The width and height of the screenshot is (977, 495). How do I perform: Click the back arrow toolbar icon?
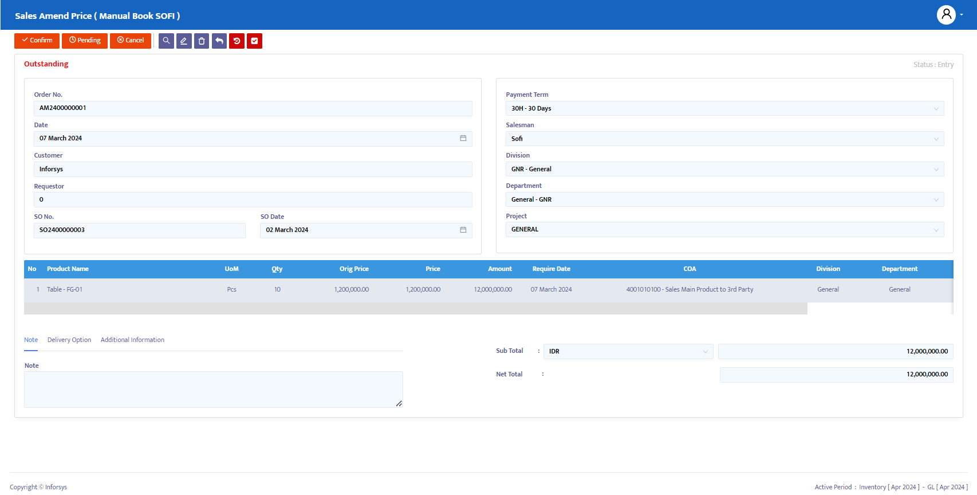[219, 41]
